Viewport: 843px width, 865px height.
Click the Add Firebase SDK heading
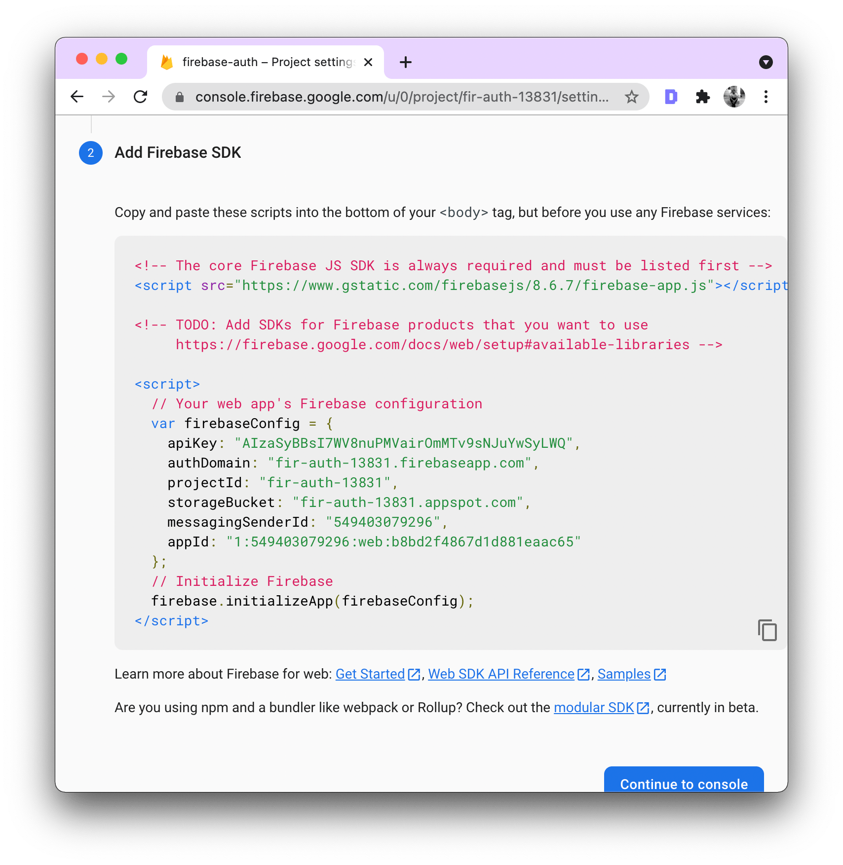pyautogui.click(x=178, y=153)
